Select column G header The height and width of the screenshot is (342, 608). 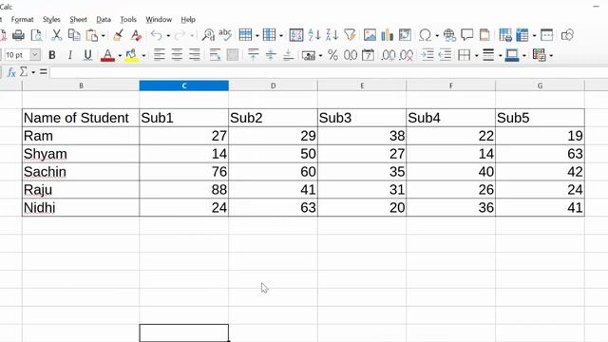pos(540,85)
